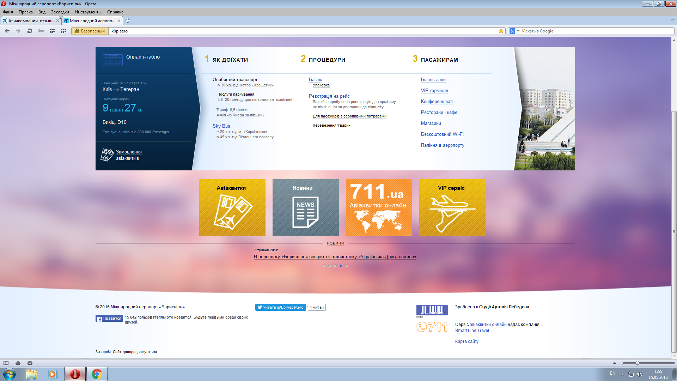Select the first news carousel dot
The image size is (677, 381).
point(324,266)
